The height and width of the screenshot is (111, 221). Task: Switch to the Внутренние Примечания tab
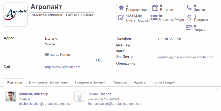tap(48, 82)
